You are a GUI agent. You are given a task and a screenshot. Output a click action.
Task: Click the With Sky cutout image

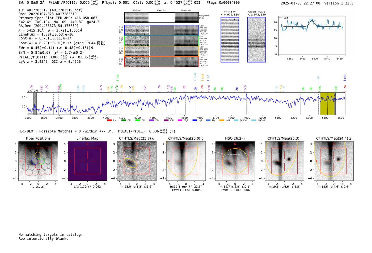pyautogui.click(x=230, y=40)
